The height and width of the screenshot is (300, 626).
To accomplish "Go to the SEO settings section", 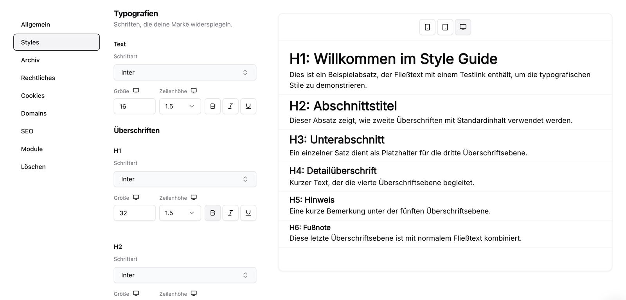I will pos(27,131).
